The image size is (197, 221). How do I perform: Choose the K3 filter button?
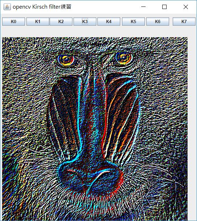(85, 21)
